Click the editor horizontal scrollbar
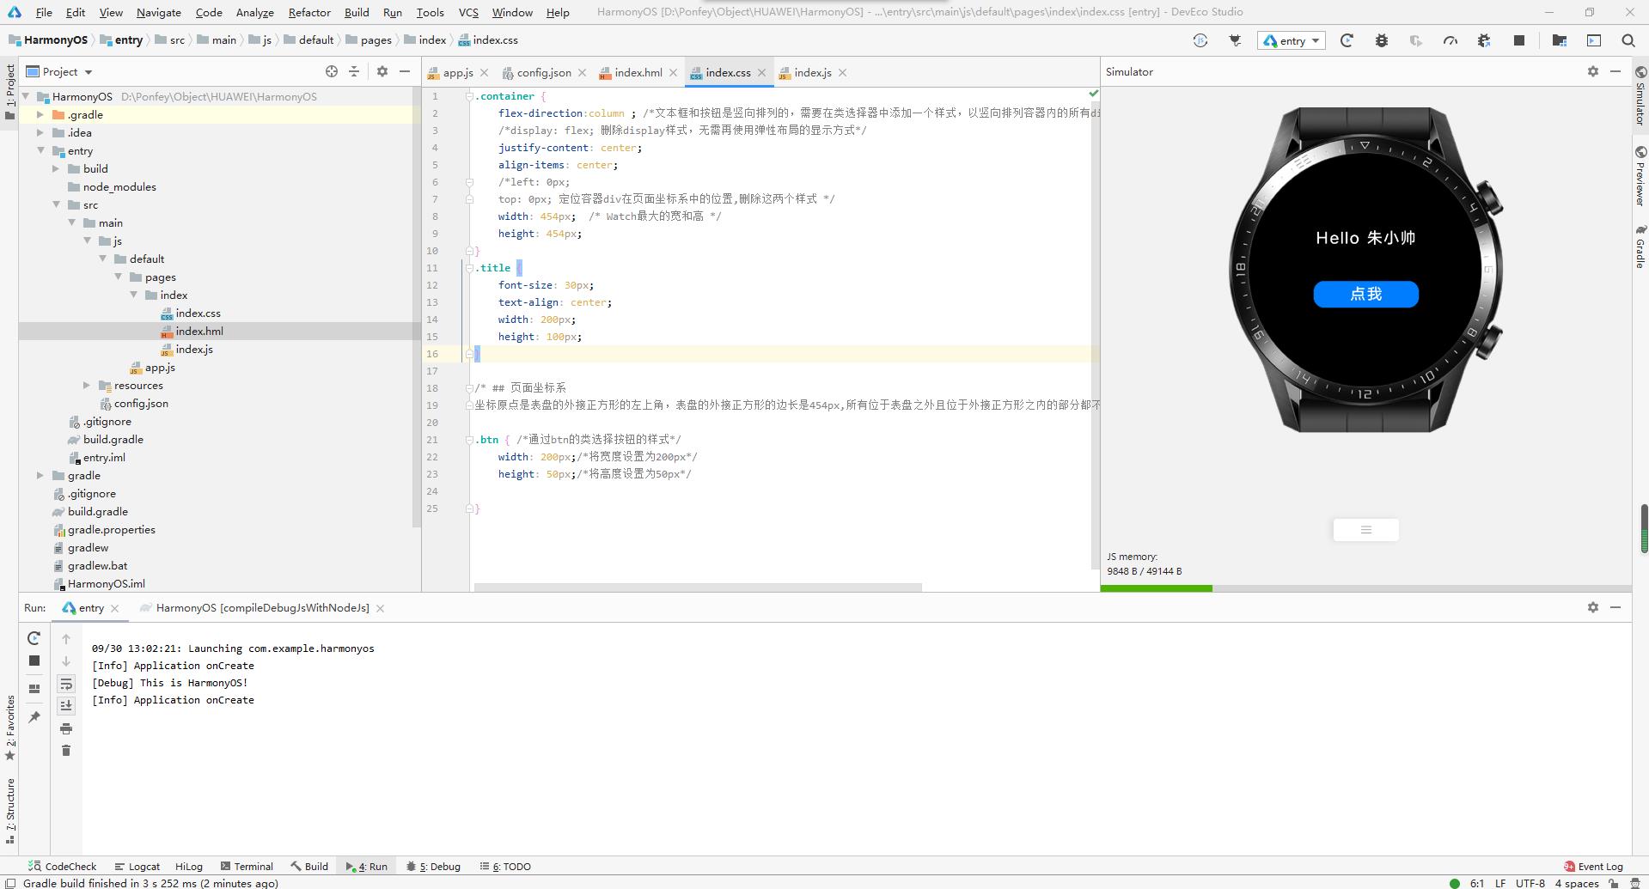 pos(698,588)
